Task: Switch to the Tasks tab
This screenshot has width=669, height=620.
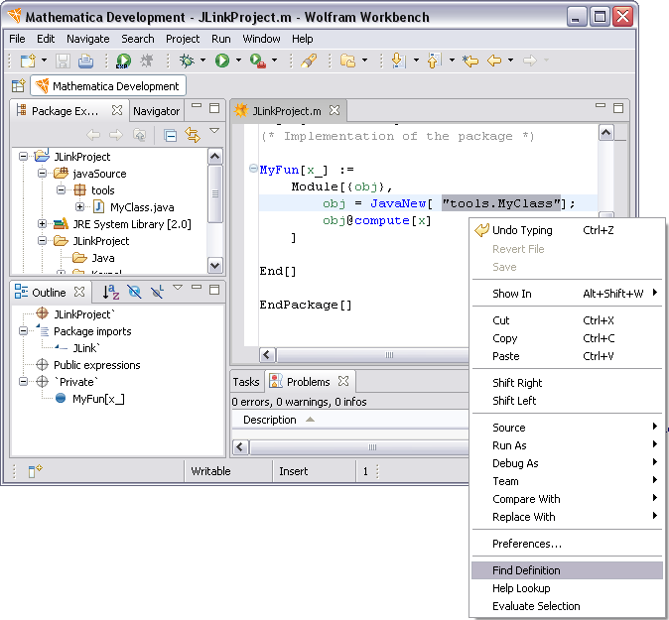Action: point(246,382)
